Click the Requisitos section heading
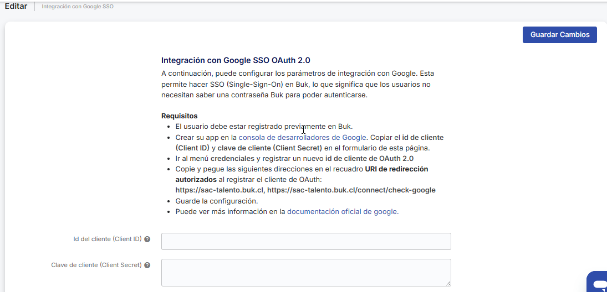Image resolution: width=607 pixels, height=292 pixels. [x=179, y=116]
